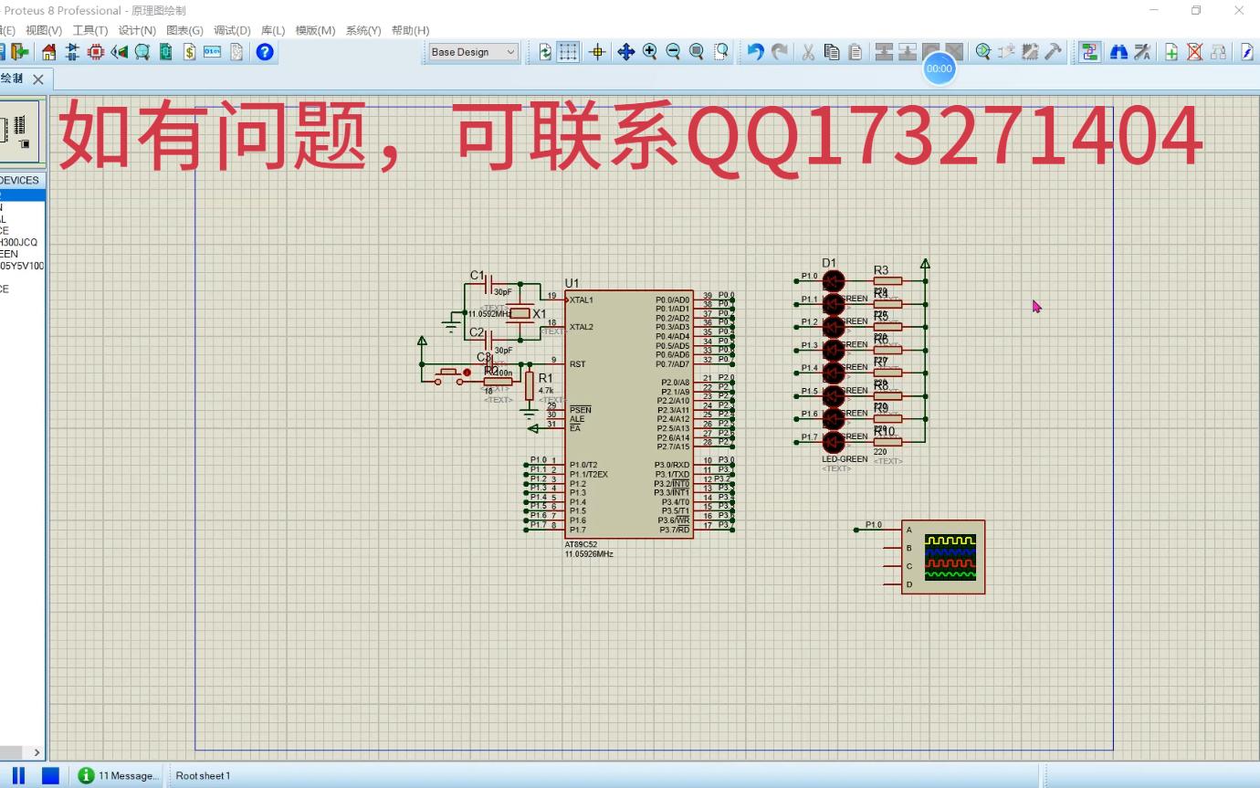1260x788 pixels.
Task: Close the schematic capture tab
Action: pos(37,79)
